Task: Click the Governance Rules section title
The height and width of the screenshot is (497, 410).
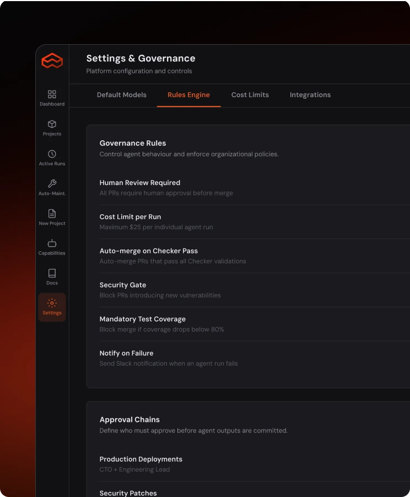Action: [133, 143]
